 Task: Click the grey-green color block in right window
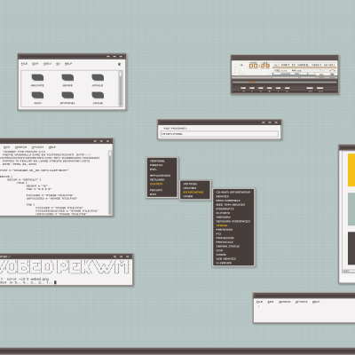point(351,209)
